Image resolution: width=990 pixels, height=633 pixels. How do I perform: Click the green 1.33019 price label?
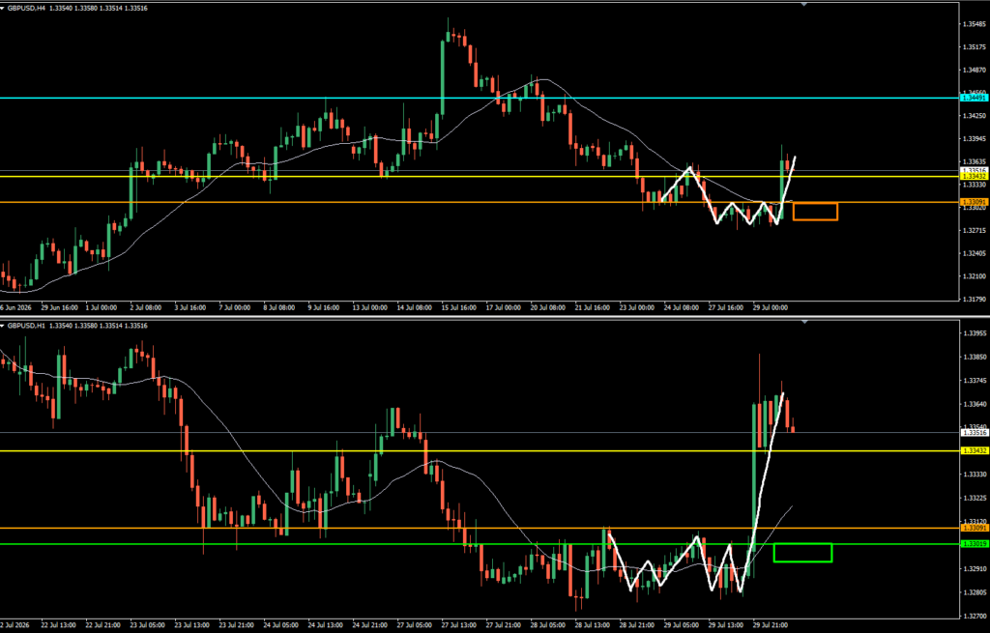975,543
